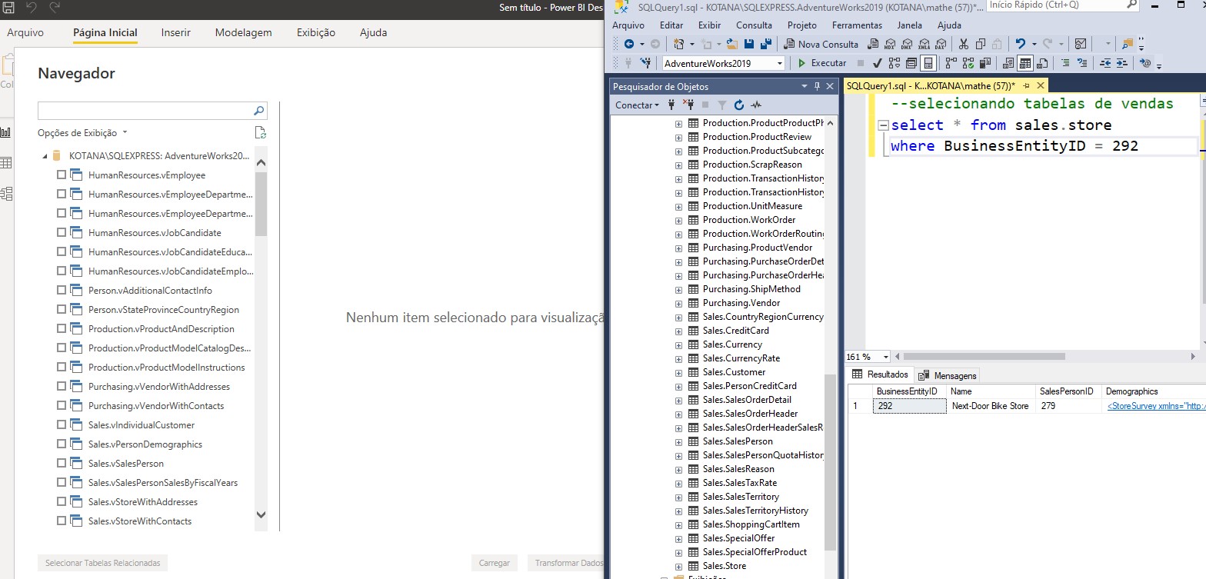Open Modelagem tab in Power BI
This screenshot has width=1206, height=579.
coord(244,32)
